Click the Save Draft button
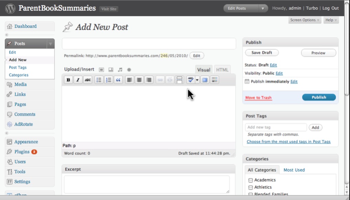Viewport: 350px width, 200px height. pyautogui.click(x=262, y=53)
